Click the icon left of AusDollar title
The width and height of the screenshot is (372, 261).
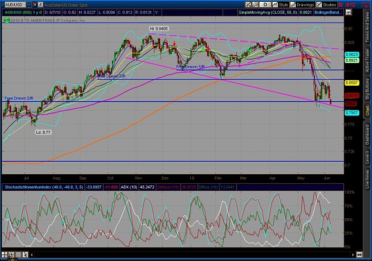click(x=40, y=5)
